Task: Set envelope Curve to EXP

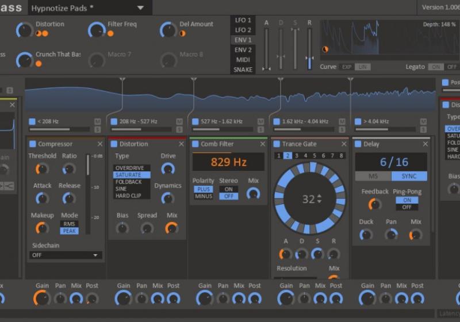Action: tap(346, 67)
